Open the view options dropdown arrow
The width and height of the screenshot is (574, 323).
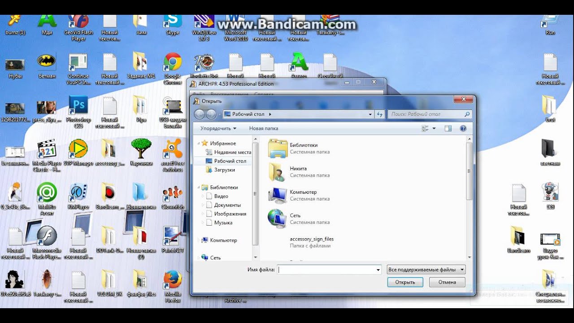pyautogui.click(x=434, y=128)
